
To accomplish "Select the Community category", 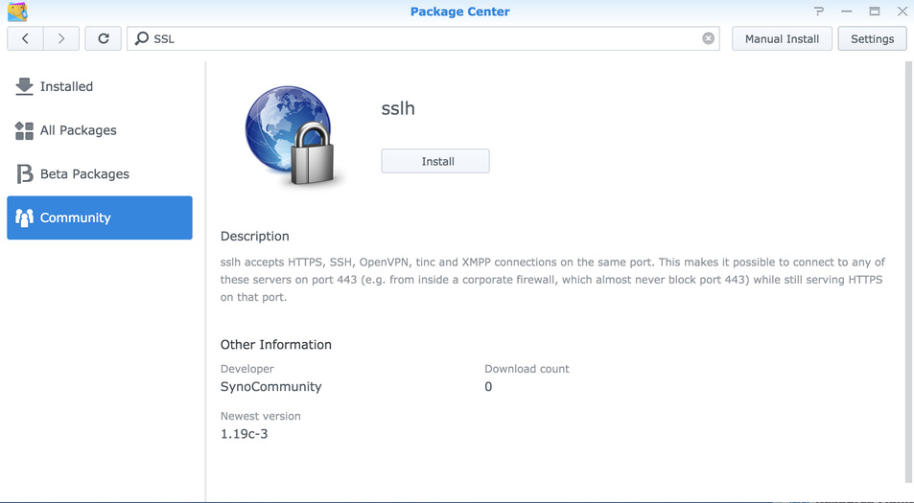I will click(x=100, y=217).
